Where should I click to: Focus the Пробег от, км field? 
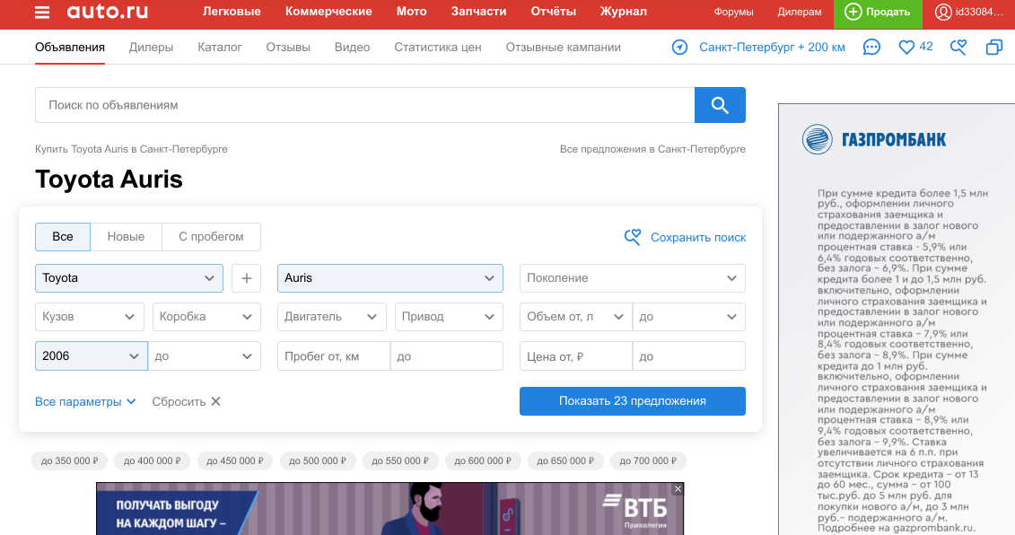tap(333, 356)
